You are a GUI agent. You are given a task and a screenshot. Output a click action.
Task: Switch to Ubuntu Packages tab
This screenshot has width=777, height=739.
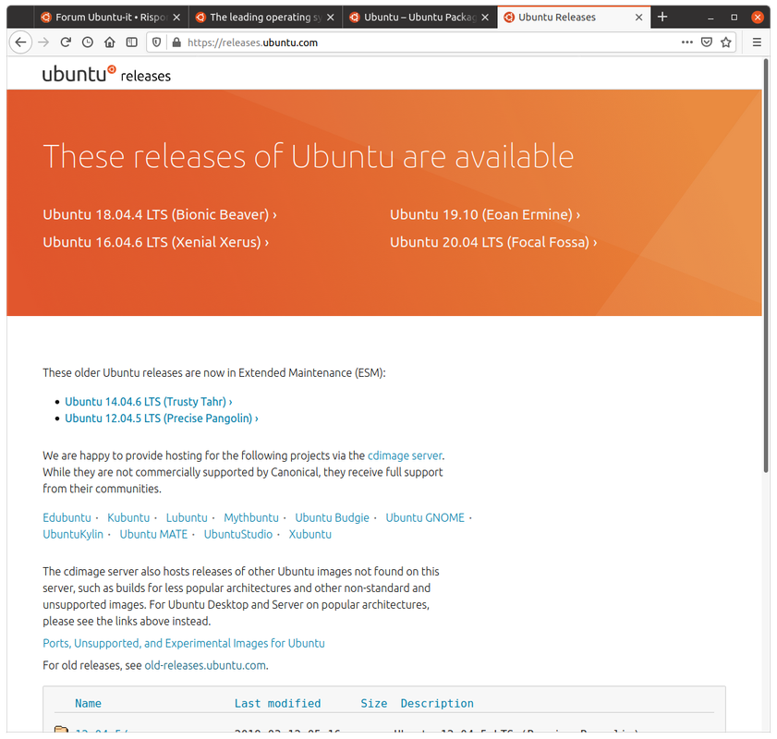click(419, 18)
